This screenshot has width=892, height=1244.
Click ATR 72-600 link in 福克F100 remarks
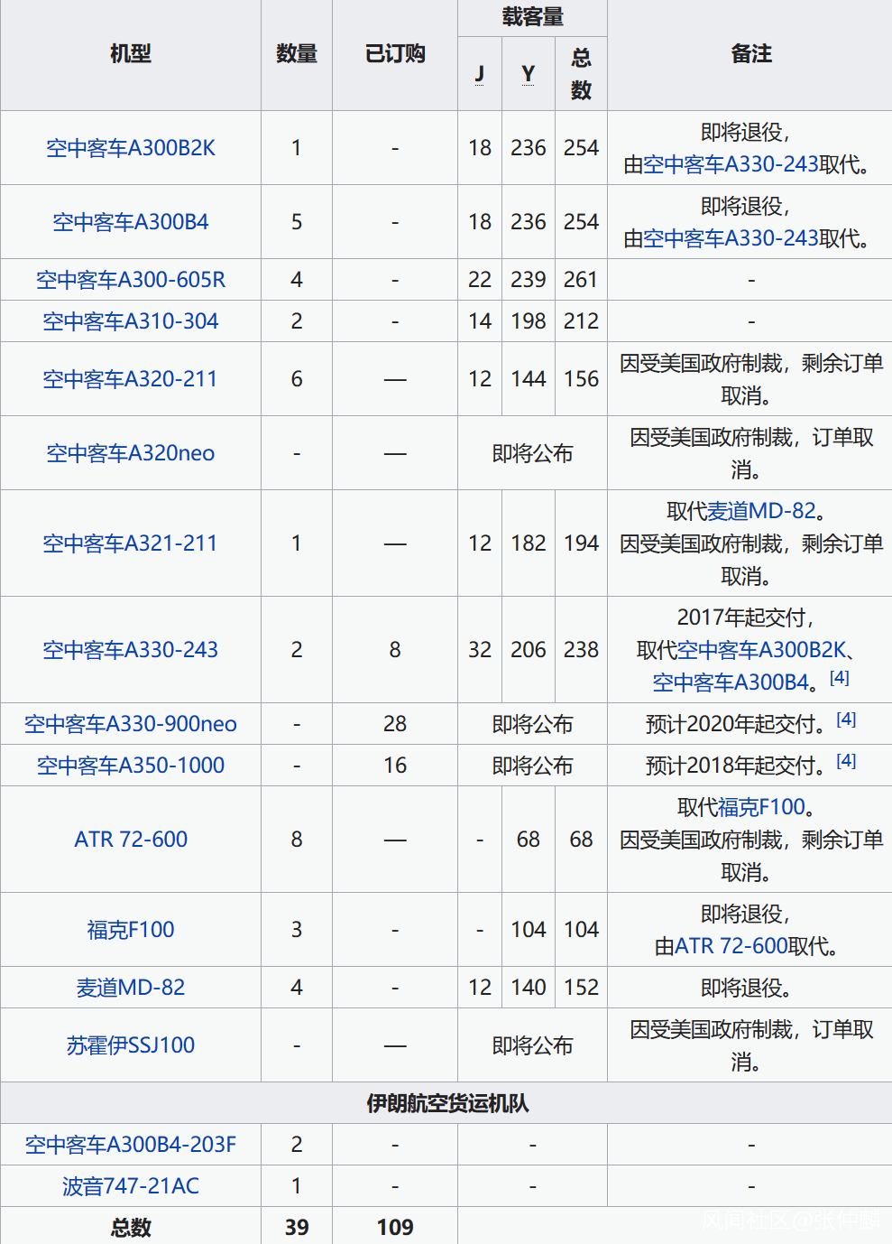click(731, 946)
